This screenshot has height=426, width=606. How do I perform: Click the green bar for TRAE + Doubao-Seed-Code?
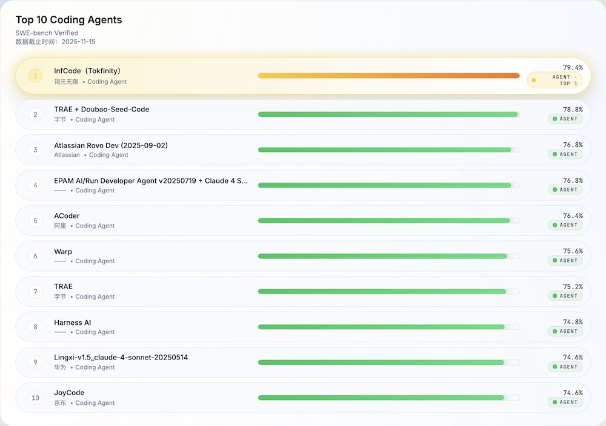point(388,114)
